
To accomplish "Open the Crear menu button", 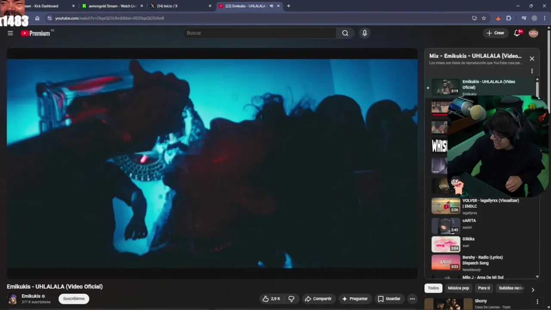I will 495,33.
